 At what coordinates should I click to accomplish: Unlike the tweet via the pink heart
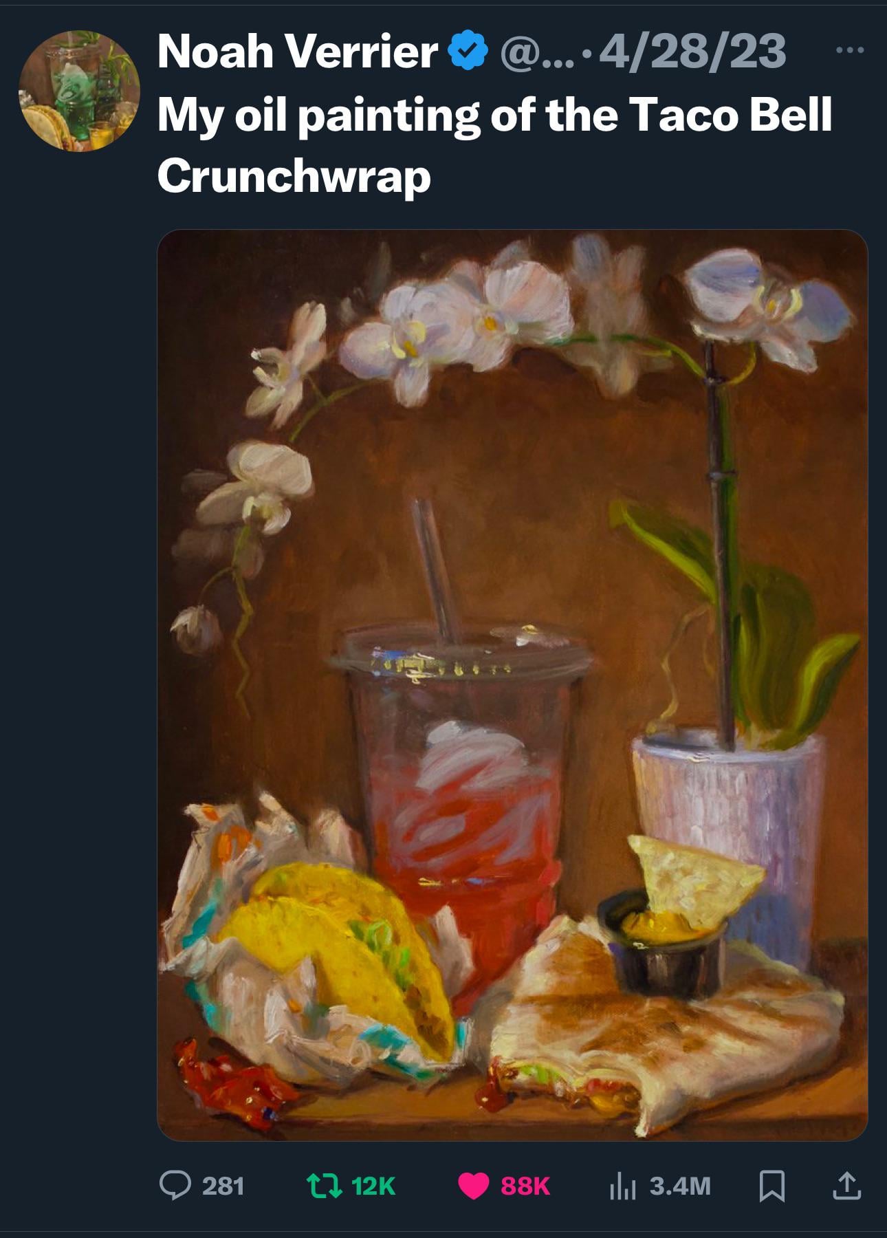473,1186
